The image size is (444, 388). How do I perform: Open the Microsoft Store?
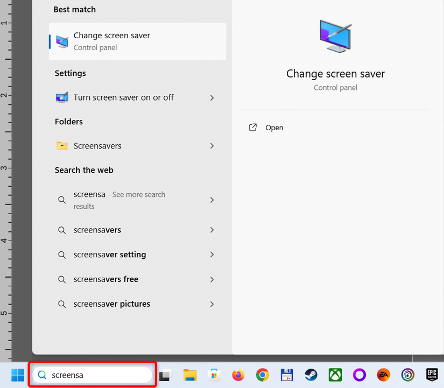pyautogui.click(x=214, y=375)
